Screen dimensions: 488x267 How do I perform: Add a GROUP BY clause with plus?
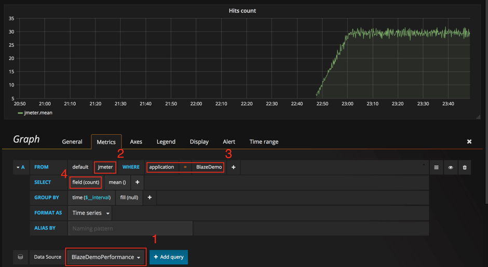(x=150, y=198)
